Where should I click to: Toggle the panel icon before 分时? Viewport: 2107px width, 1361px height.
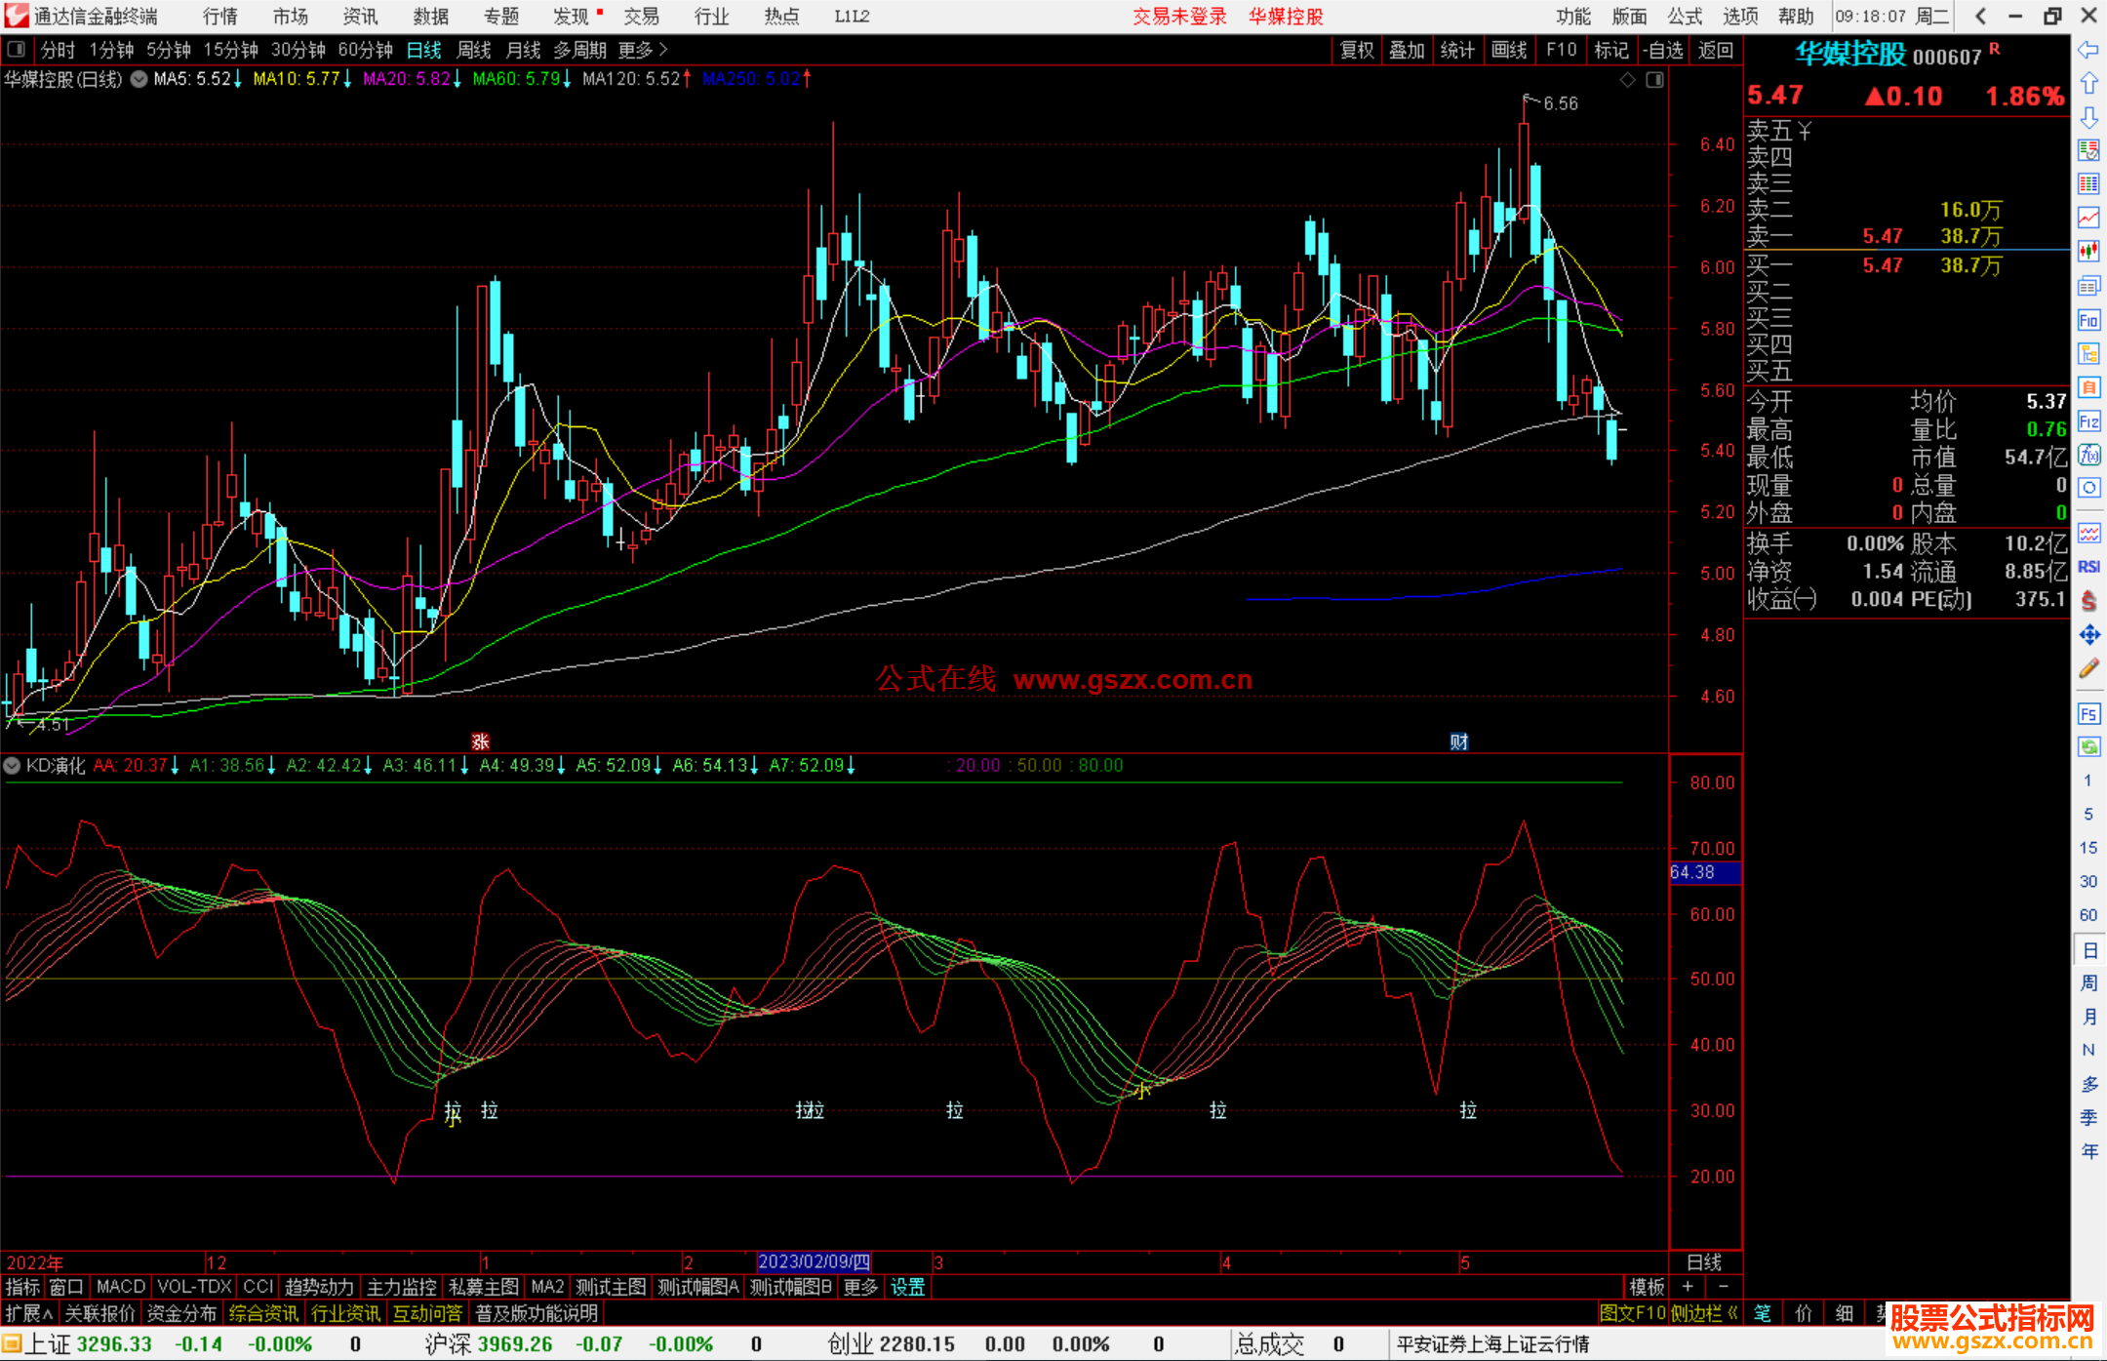pyautogui.click(x=17, y=49)
